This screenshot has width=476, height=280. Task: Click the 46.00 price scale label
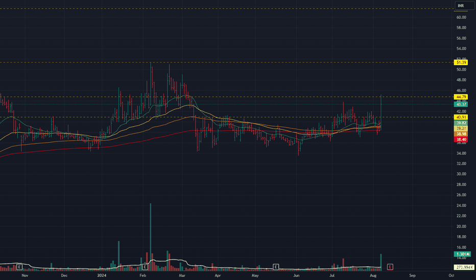[461, 90]
